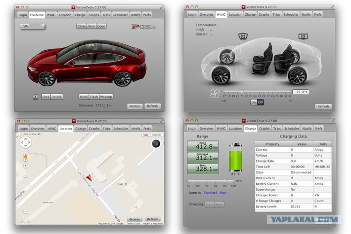
Task: Click the map zoom slider track
Action: [26, 189]
